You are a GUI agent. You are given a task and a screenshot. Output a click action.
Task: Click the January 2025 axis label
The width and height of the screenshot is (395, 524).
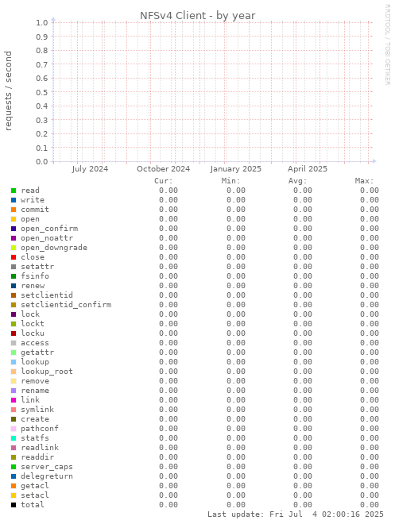pyautogui.click(x=235, y=169)
